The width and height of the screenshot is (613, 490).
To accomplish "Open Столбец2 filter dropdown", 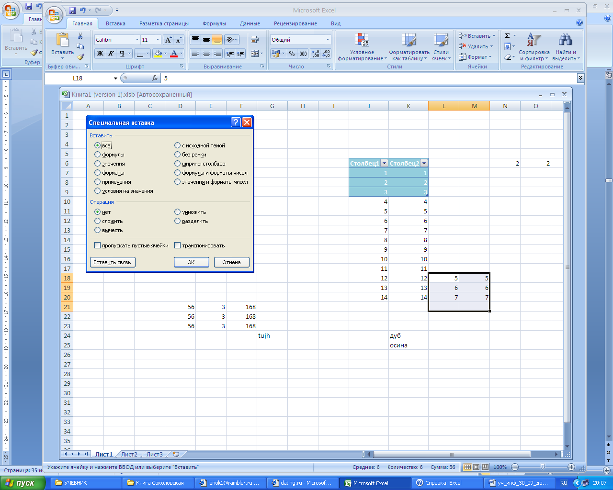I will coord(424,163).
